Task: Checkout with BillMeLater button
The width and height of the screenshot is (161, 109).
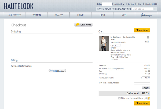Action: [57, 71]
